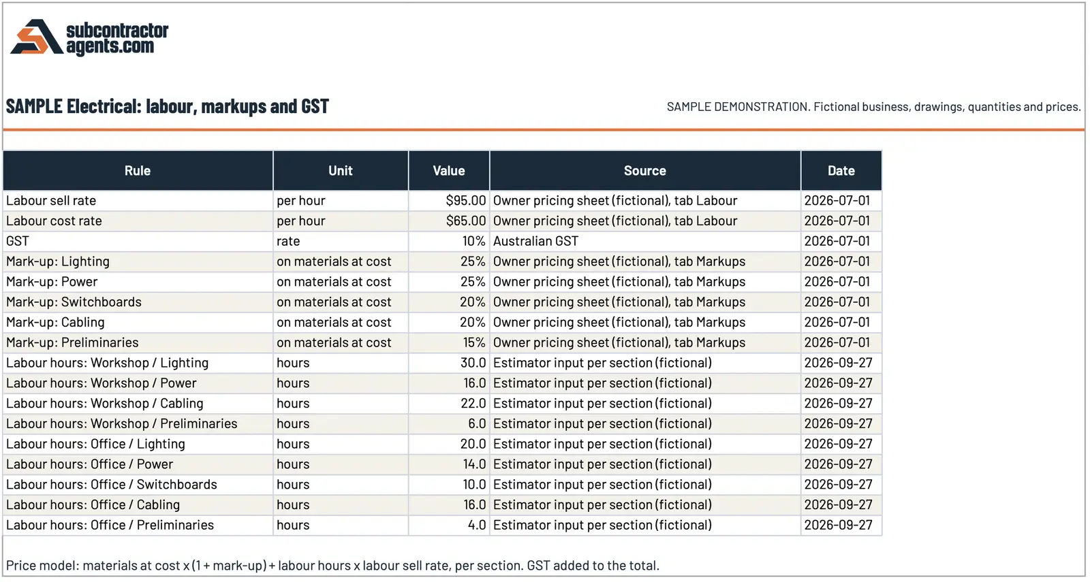Click the 'Price model' footnote text
Image resolution: width=1090 pixels, height=582 pixels.
[x=332, y=566]
